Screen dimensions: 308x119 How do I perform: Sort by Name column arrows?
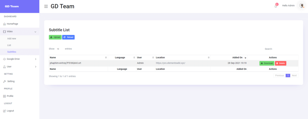106,57
